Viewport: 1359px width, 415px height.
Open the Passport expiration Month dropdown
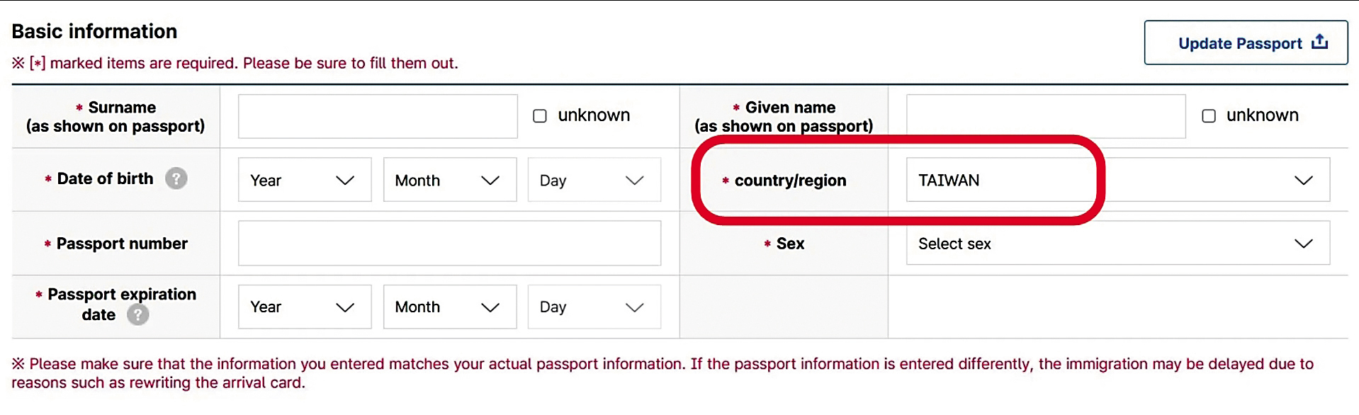click(x=449, y=307)
